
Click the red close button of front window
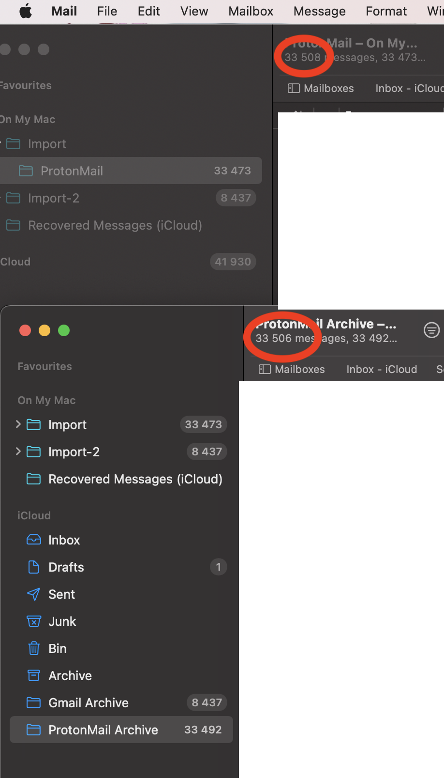point(25,330)
